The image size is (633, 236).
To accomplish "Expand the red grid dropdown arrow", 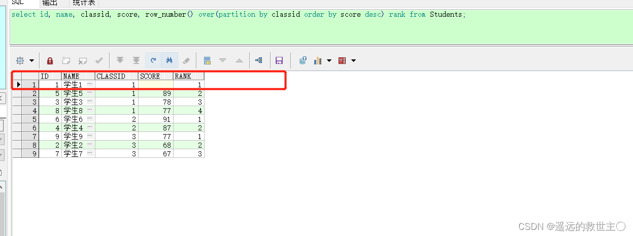I will 353,60.
